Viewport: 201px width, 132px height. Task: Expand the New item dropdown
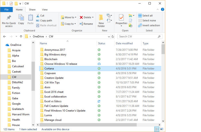109,15
